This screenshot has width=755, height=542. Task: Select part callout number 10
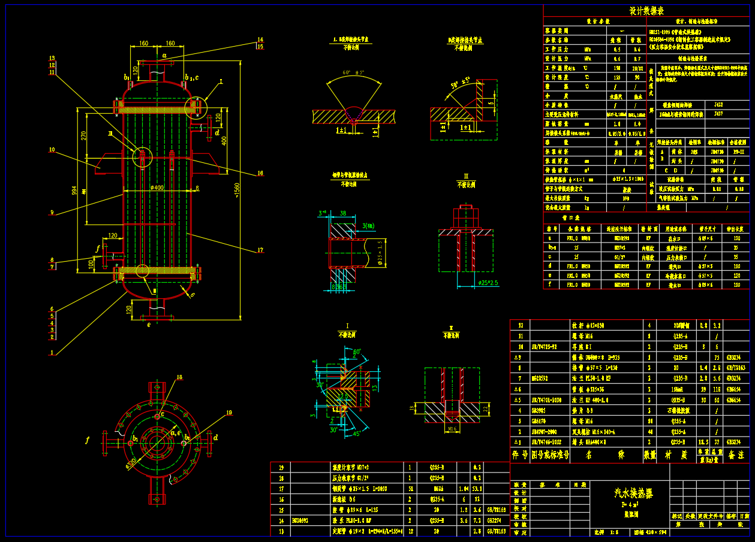(x=52, y=150)
